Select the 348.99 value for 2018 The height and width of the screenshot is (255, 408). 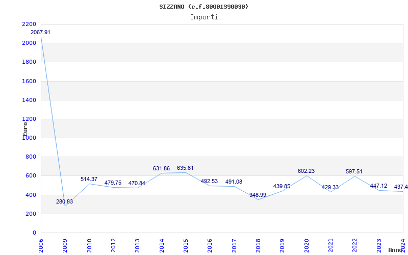(x=258, y=195)
